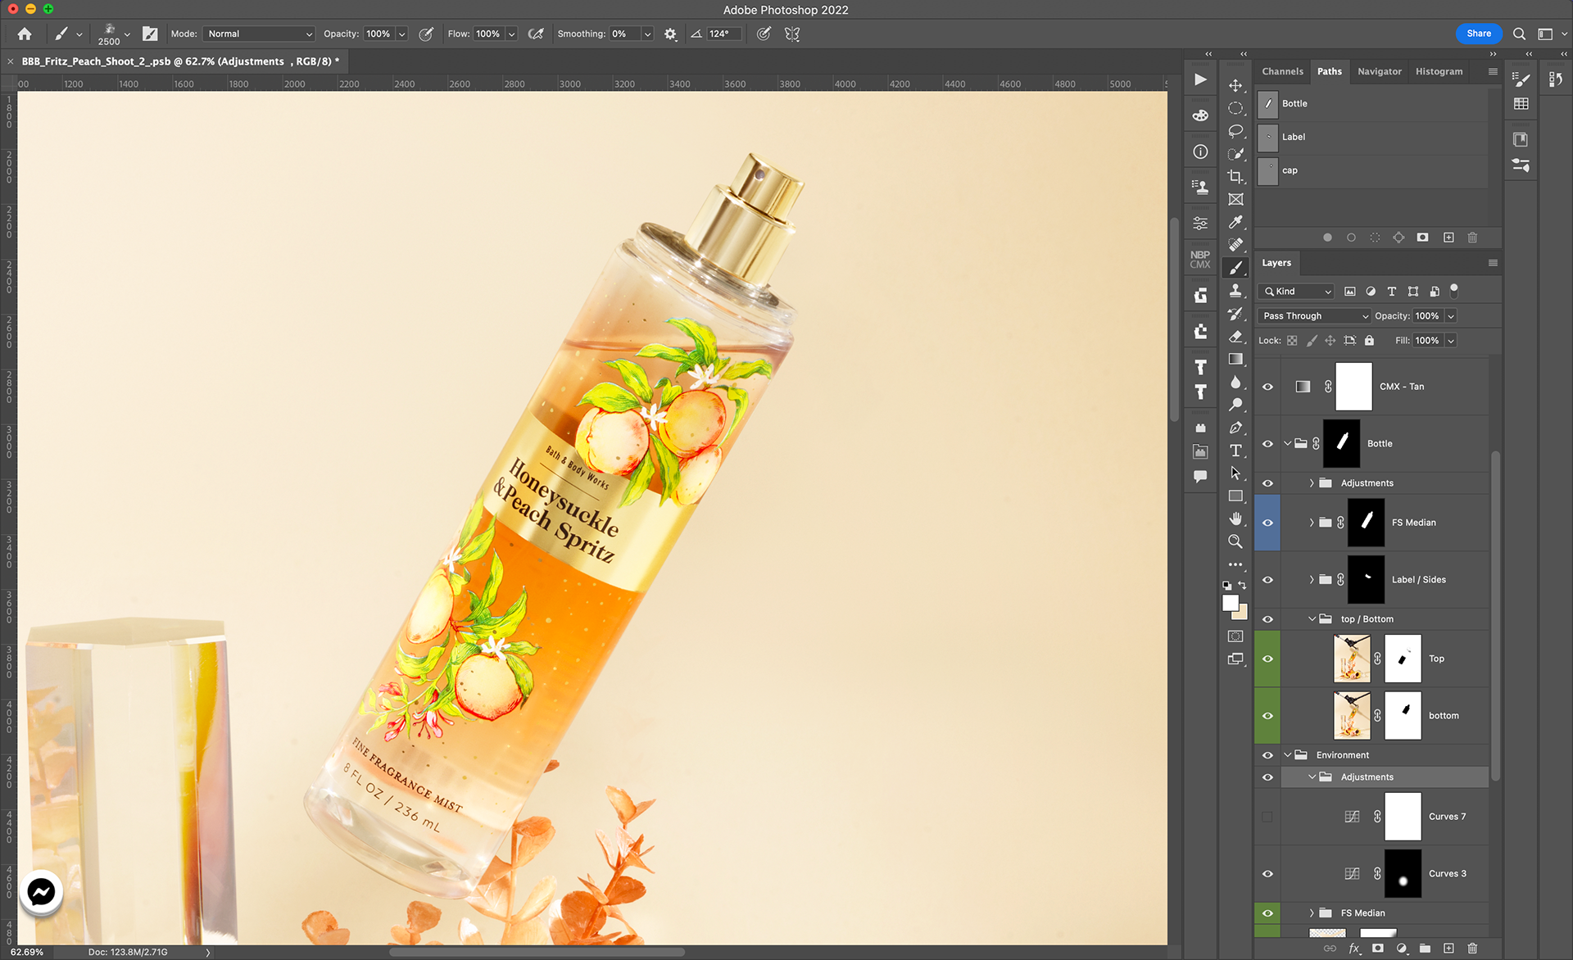Select the Zoom tool in toolbar

click(1235, 541)
